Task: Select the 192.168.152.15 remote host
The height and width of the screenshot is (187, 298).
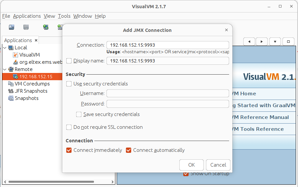Action: [36, 77]
